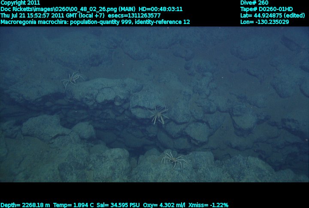Image resolution: width=309 pixels, height=208 pixels.
Task: Click the 'Xmiss= -1.22%' reading
Action: pyautogui.click(x=208, y=205)
